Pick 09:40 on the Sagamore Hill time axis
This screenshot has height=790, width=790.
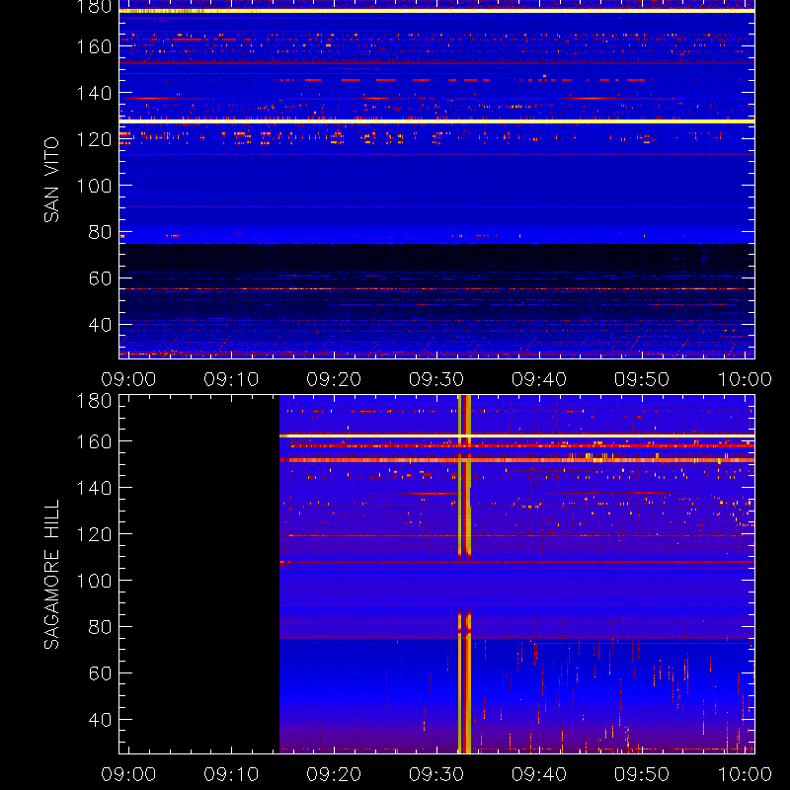click(539, 774)
